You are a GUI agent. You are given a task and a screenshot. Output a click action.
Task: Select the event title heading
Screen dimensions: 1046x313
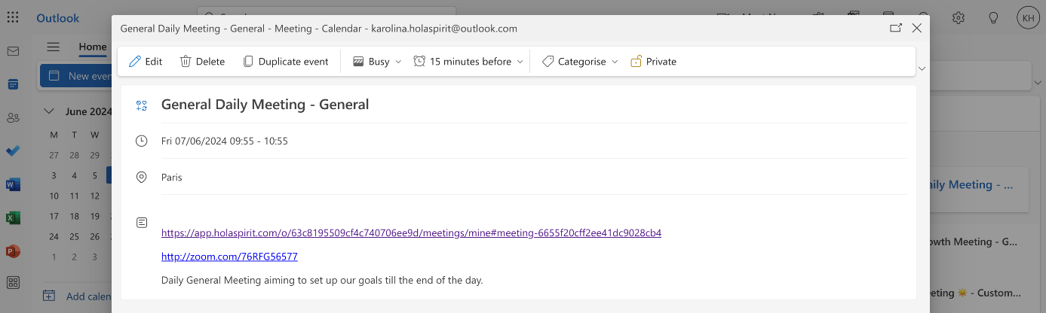pos(265,105)
